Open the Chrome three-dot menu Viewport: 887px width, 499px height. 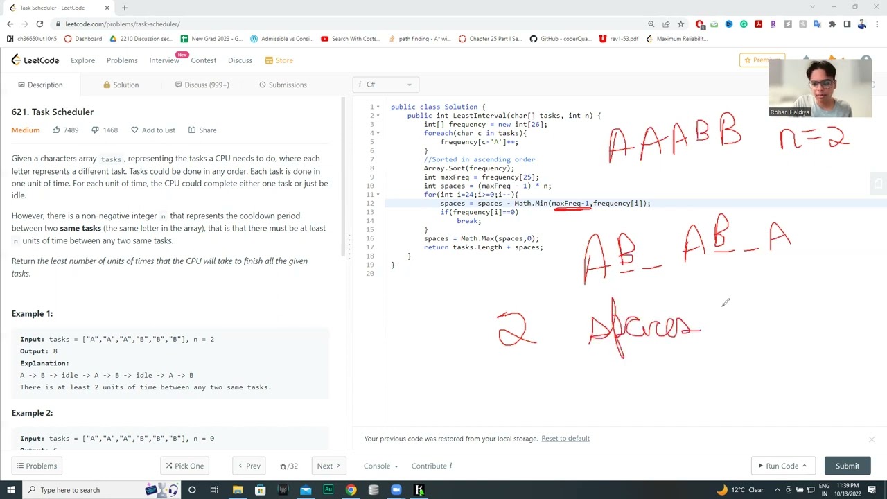click(877, 24)
